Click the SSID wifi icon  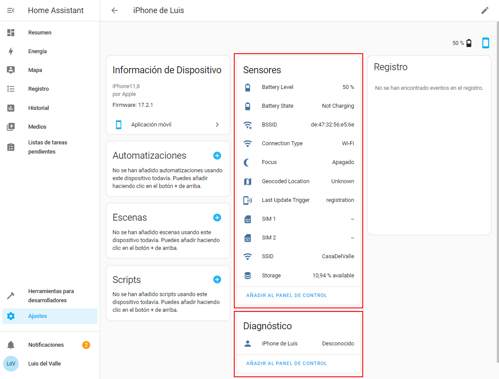pyautogui.click(x=248, y=256)
